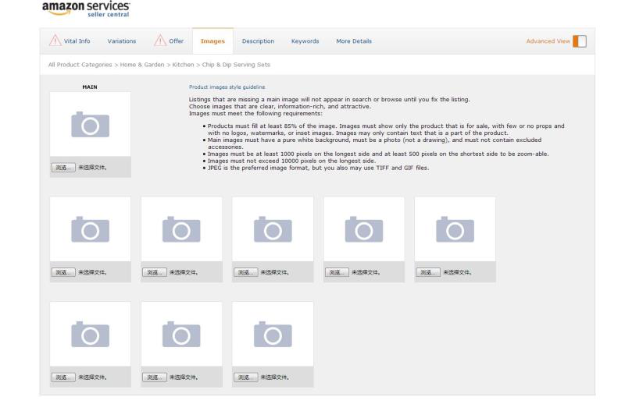The image size is (625, 404).
Task: Click the browse button under the fourth middle-row image
Action: coord(337,272)
